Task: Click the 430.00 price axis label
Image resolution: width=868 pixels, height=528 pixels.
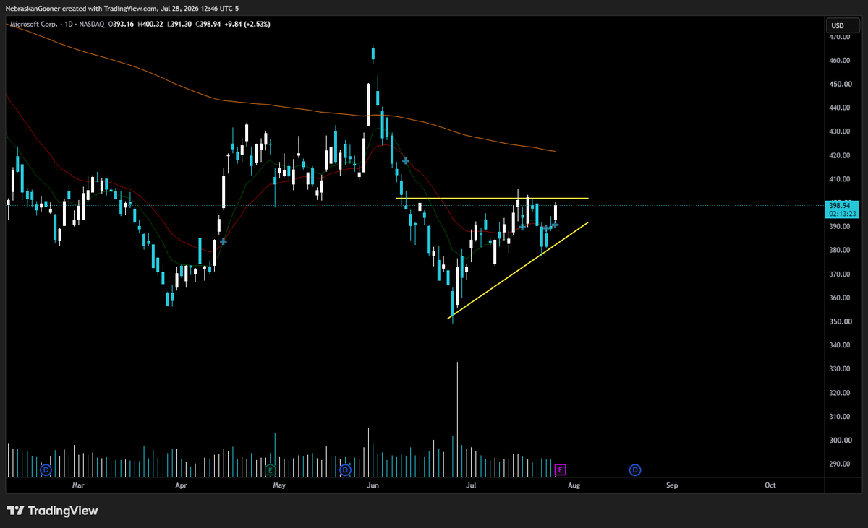Action: point(839,132)
